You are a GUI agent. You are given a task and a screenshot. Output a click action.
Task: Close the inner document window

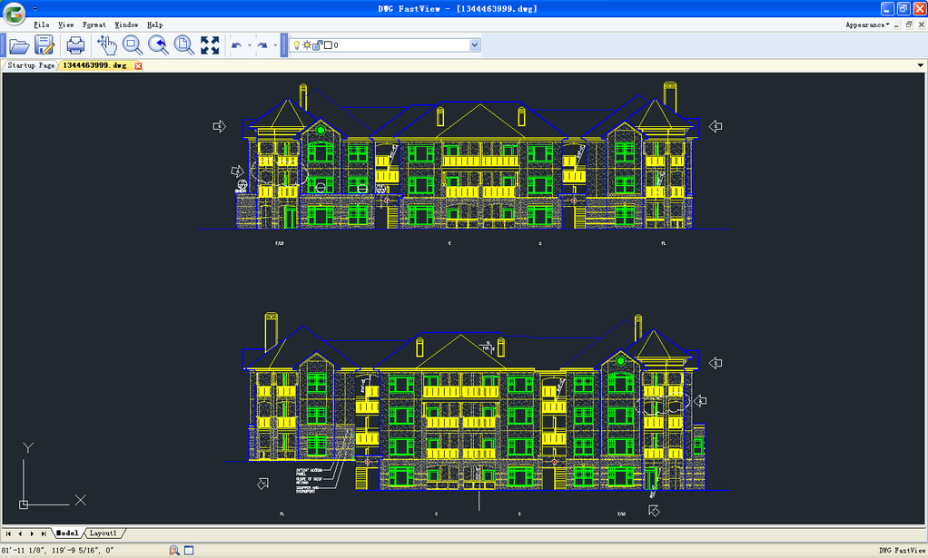(x=921, y=24)
